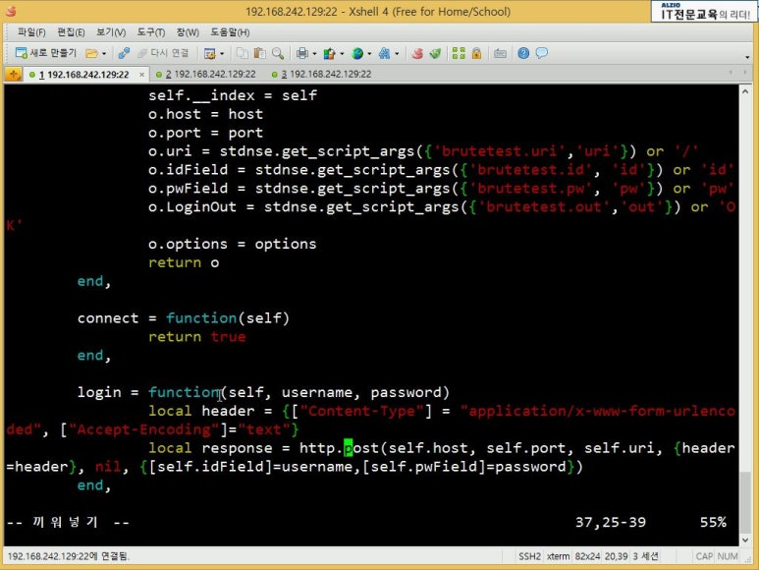Image resolution: width=759 pixels, height=570 pixels.
Task: Click the terminal scrollbar down arrow
Action: [745, 540]
